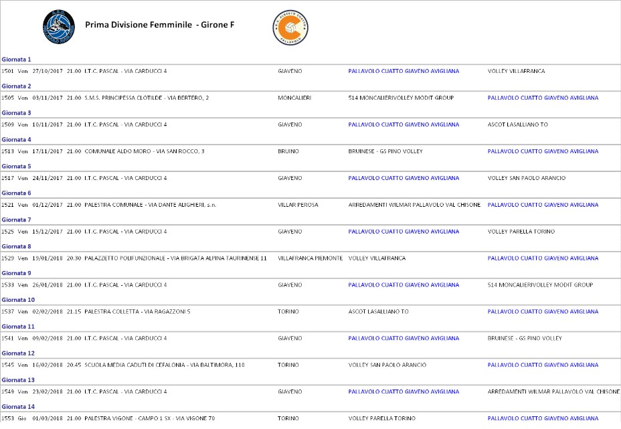The height and width of the screenshot is (429, 621).
Task: Click 514 MONCALIERIVOLLEY MODIT GROUP in match 1533
Action: 540,285
